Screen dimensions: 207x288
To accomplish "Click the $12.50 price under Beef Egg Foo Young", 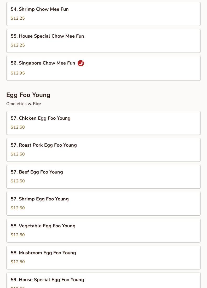I will click(18, 181).
